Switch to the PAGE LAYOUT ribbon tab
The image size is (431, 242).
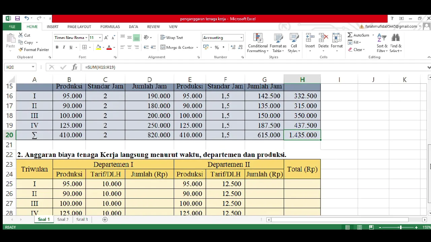[x=79, y=27]
